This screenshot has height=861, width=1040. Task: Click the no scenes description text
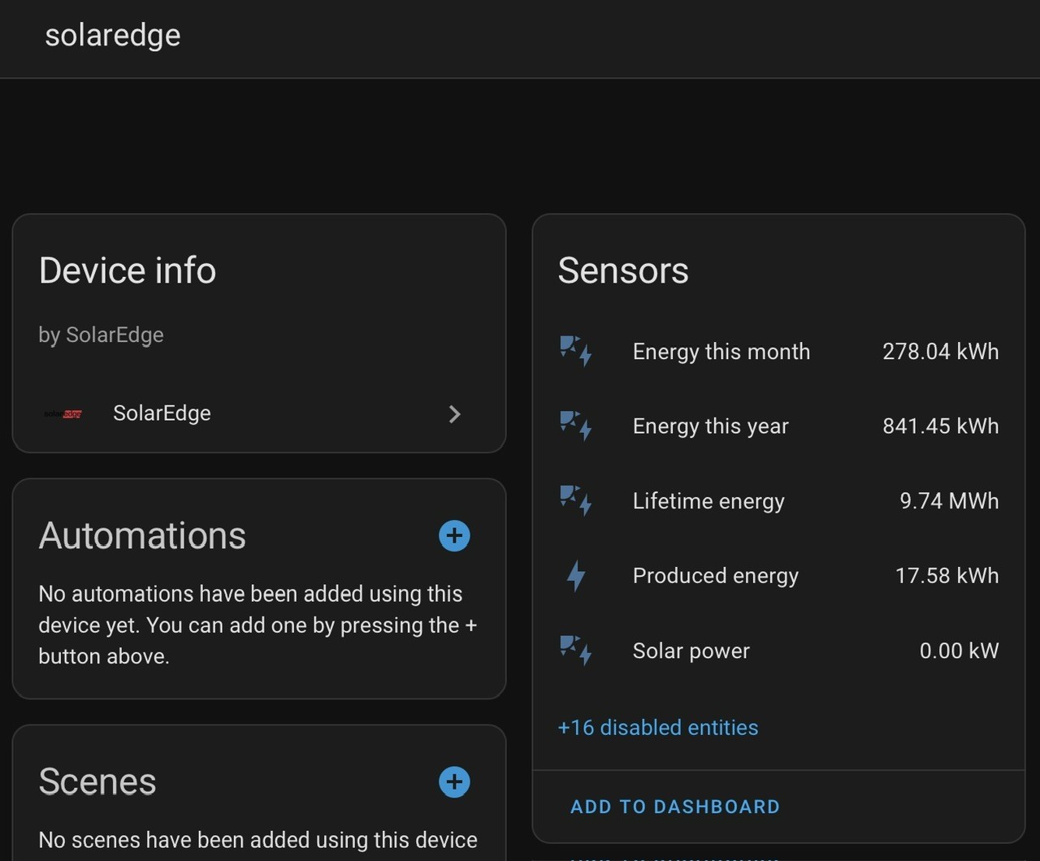click(258, 840)
